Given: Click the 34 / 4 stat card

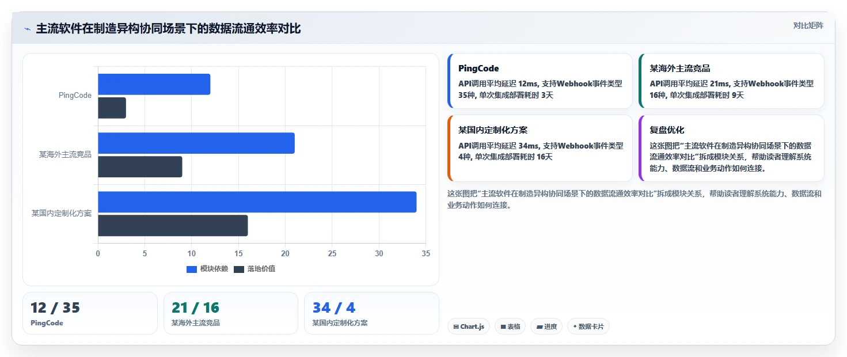Looking at the screenshot, I should tap(371, 313).
